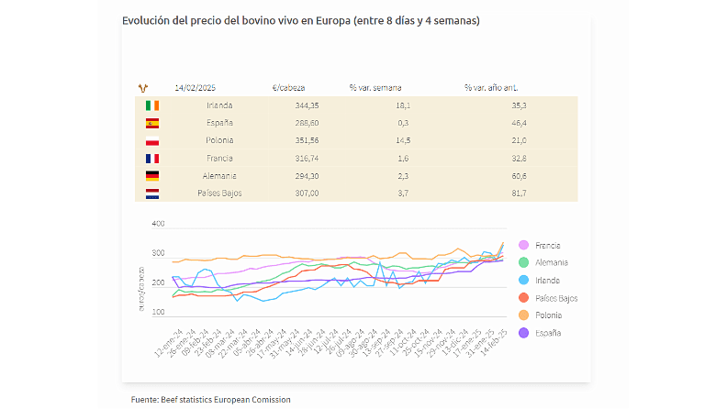The width and height of the screenshot is (727, 409).
Task: Select the España legend entry
Action: pyautogui.click(x=549, y=333)
